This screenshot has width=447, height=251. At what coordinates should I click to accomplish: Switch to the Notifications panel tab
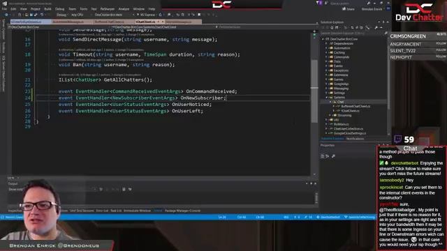pos(355,139)
